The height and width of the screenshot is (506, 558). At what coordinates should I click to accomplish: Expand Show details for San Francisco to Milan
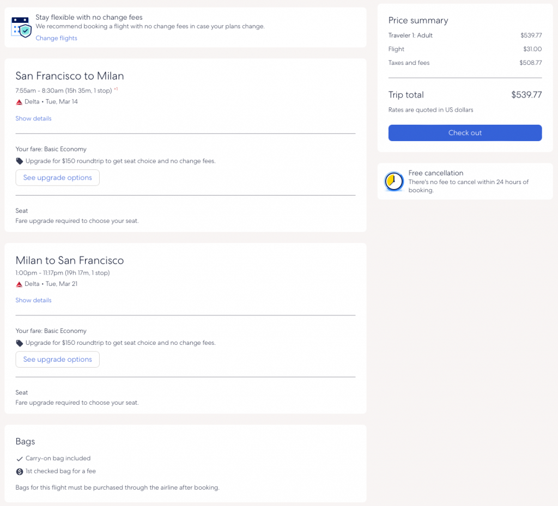point(33,118)
